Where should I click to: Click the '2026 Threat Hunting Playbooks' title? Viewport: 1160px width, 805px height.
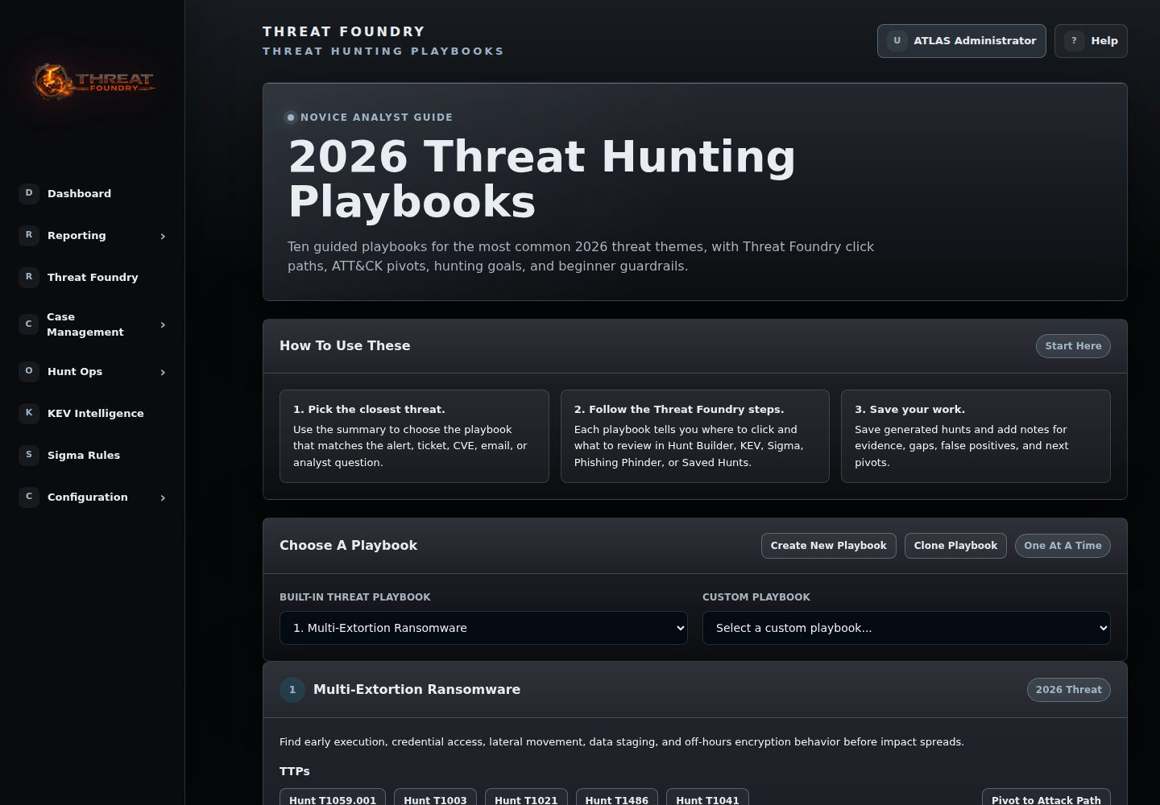click(x=542, y=179)
